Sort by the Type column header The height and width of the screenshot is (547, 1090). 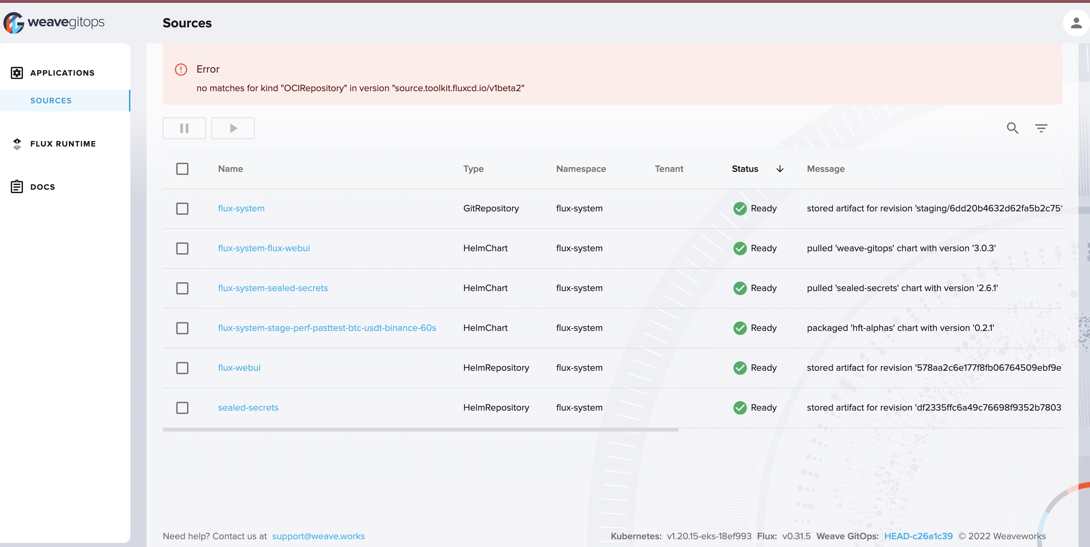pos(473,169)
